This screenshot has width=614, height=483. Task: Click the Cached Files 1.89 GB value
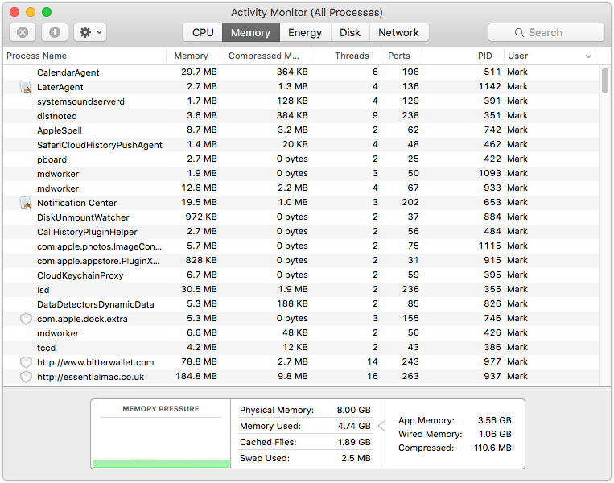(x=354, y=442)
